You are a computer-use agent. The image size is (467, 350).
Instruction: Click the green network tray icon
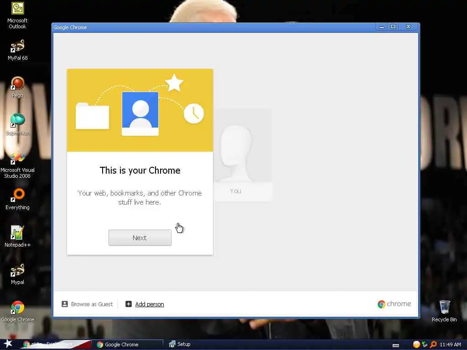tap(425, 345)
